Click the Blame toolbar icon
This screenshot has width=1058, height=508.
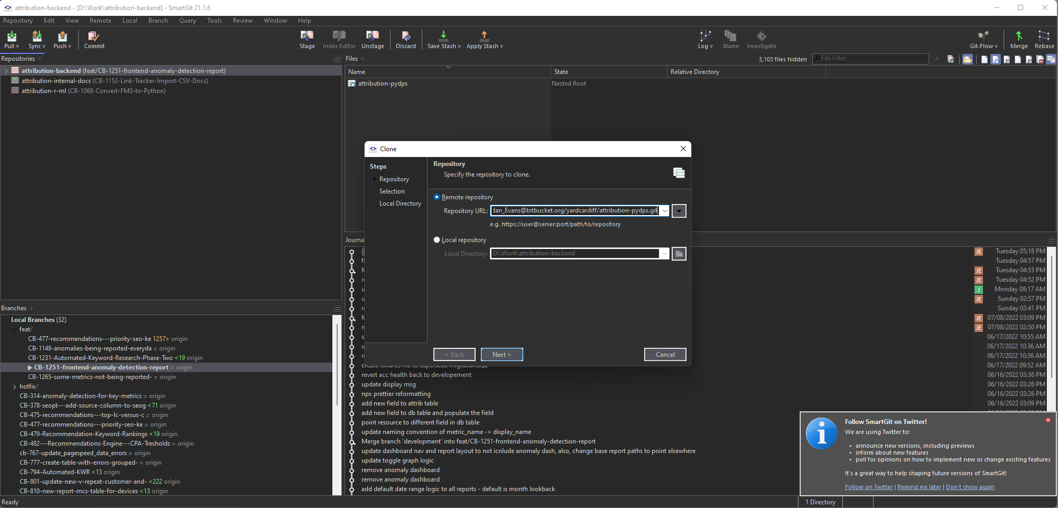(x=731, y=39)
